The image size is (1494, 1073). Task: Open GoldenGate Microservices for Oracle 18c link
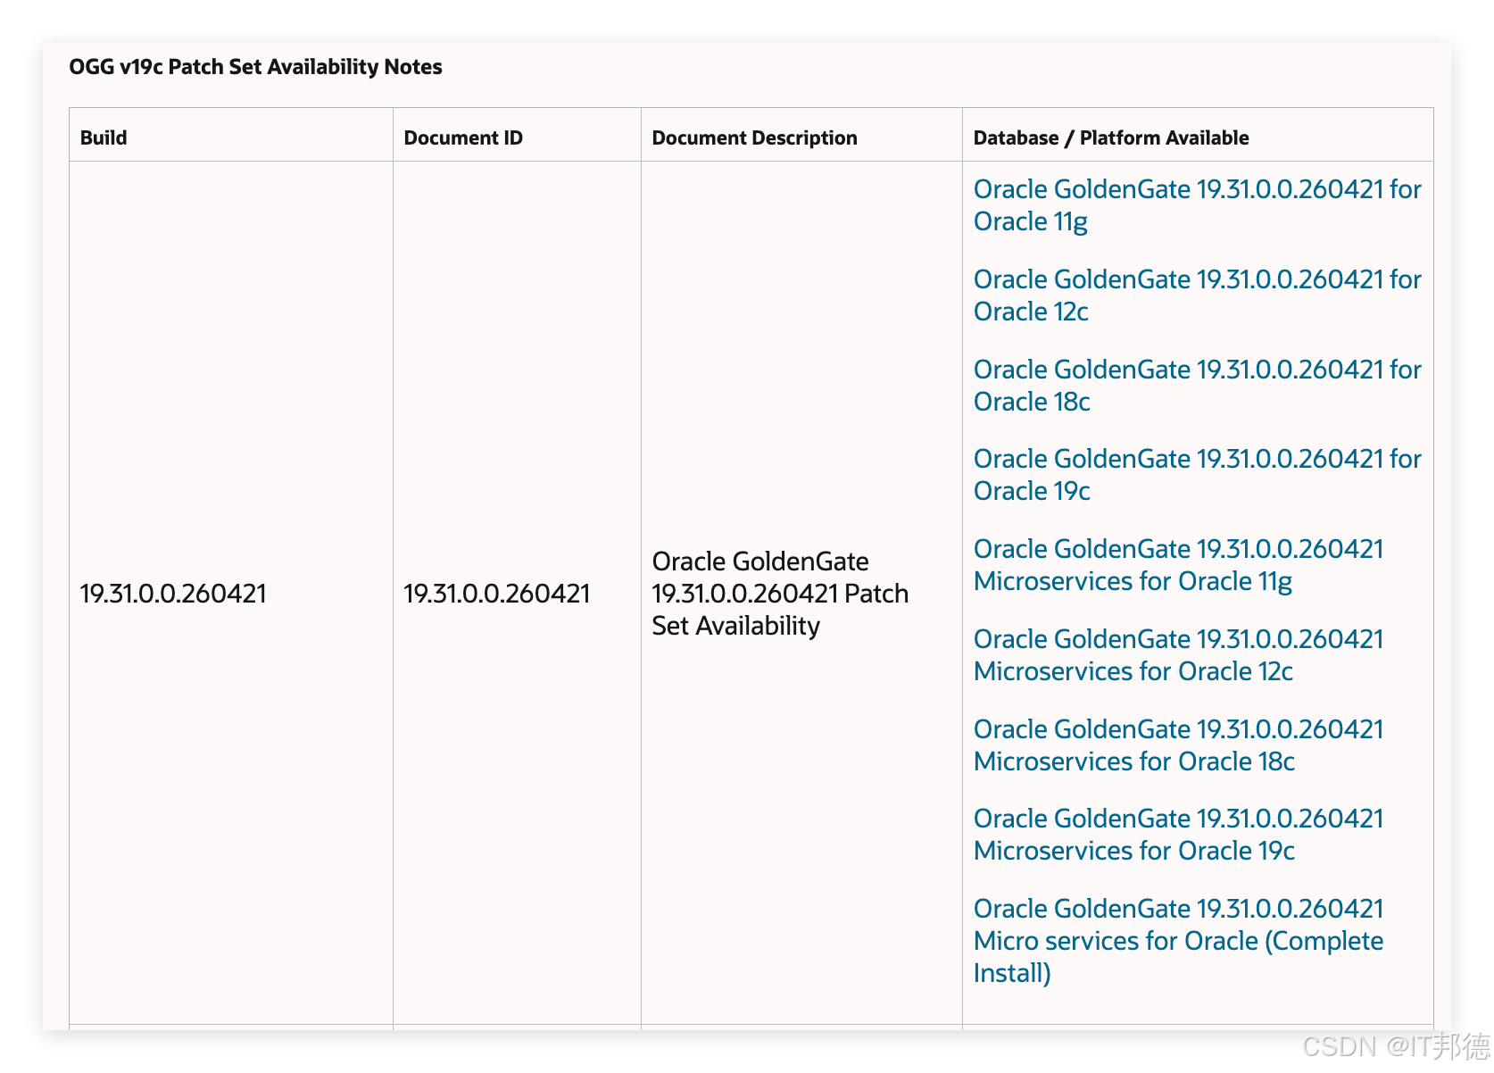1178,745
